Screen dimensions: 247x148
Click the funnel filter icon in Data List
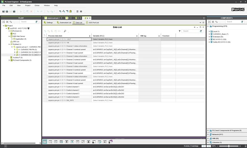pyautogui.click(x=180, y=31)
